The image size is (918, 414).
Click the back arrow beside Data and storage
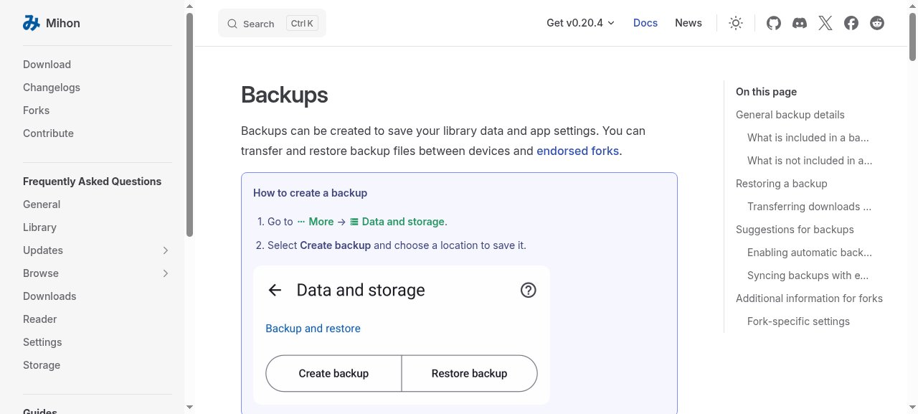275,290
